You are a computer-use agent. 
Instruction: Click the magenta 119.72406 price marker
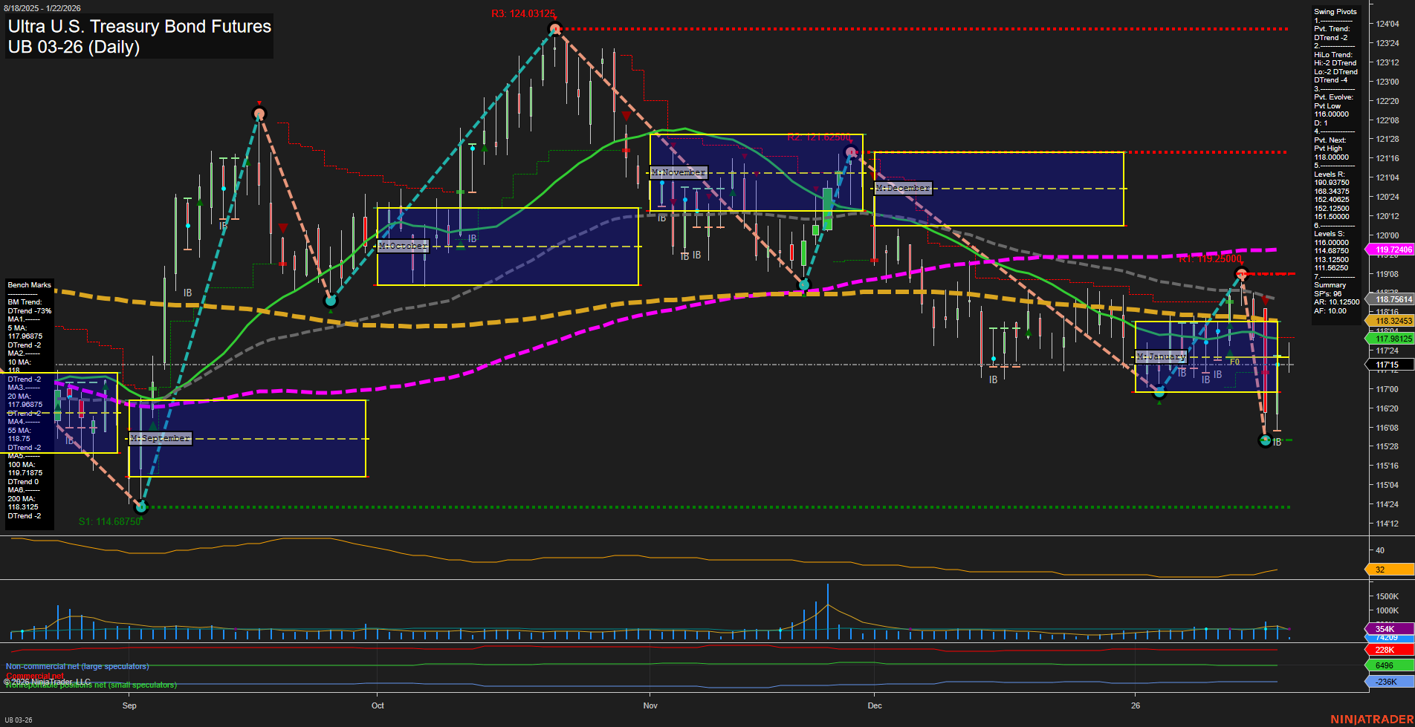pos(1387,250)
